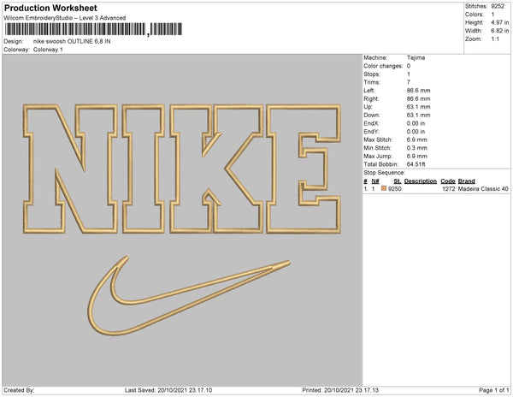Click the Right value 86.6 mm
The width and height of the screenshot is (513, 397).
pos(418,98)
